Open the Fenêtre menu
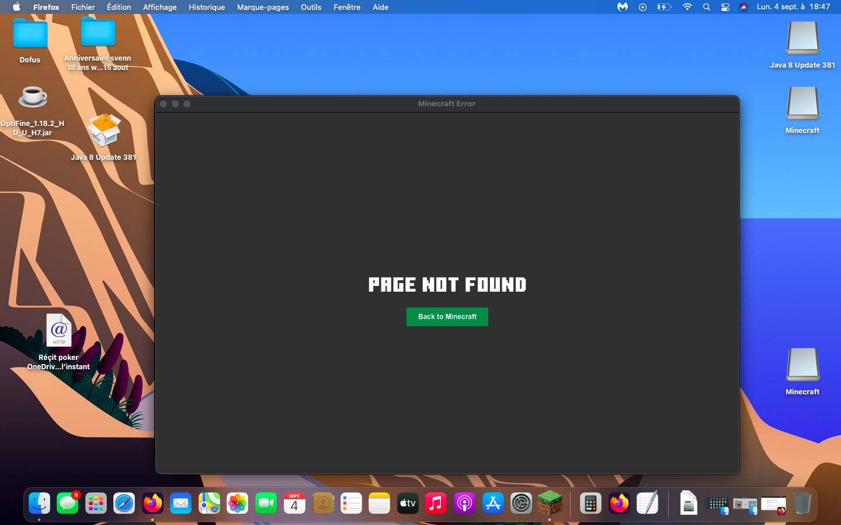841x525 pixels. 347,7
